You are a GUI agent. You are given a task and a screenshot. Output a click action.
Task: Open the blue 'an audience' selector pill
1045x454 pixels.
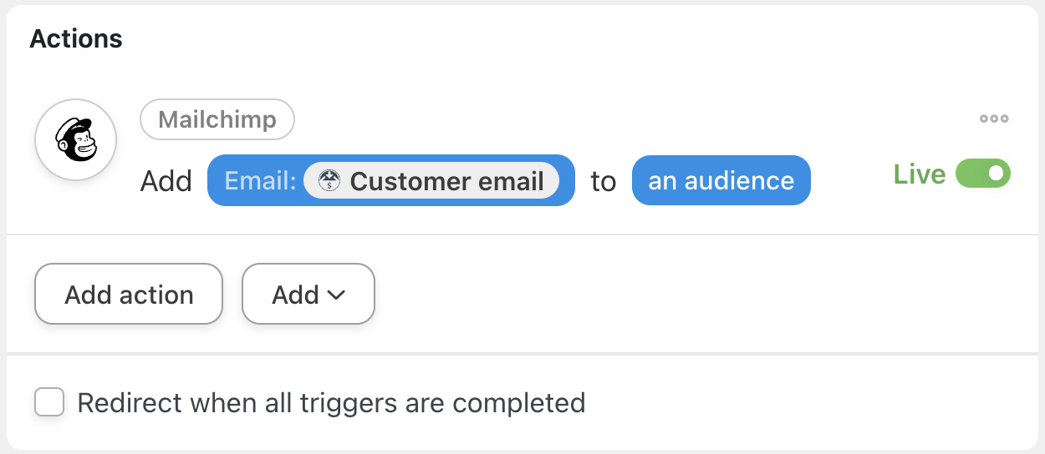(x=721, y=180)
